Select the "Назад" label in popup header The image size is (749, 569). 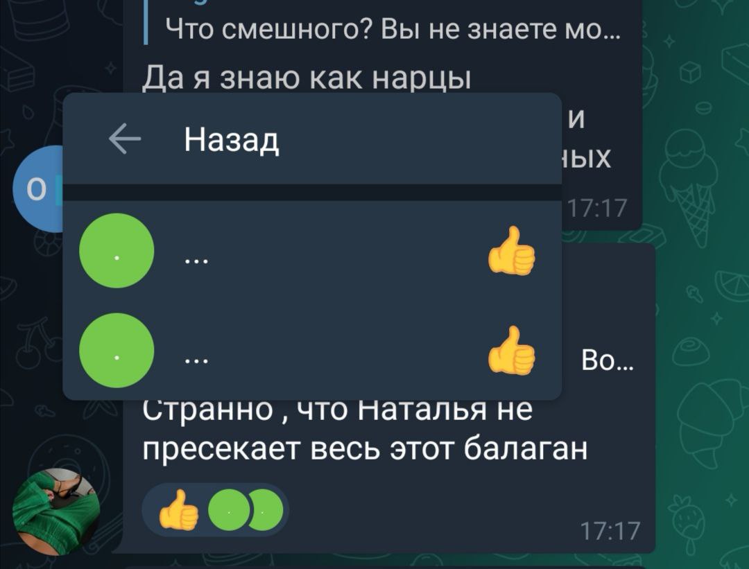coord(232,140)
